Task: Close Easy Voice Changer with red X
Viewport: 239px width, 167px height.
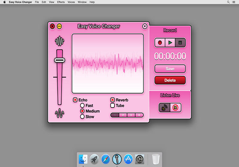Action: (x=52, y=26)
